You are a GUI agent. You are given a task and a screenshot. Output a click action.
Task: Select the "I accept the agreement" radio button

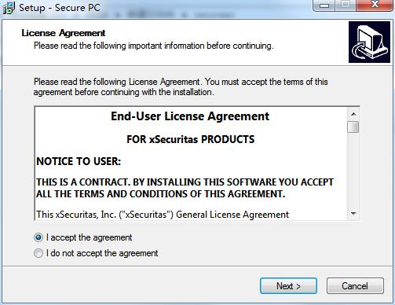(x=38, y=237)
